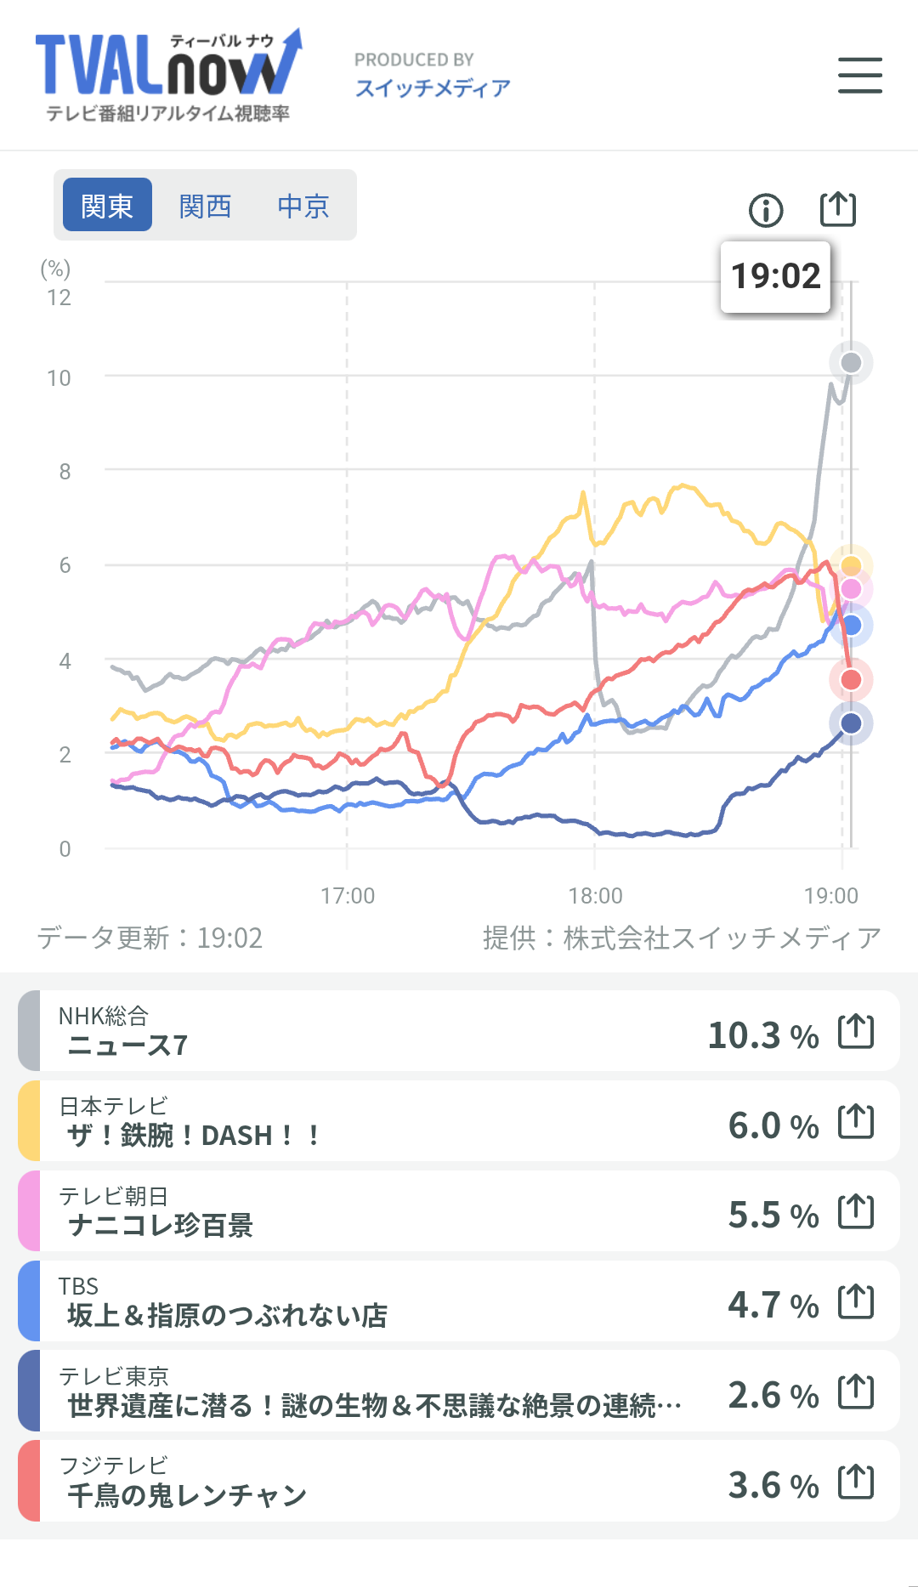Open the hamburger menu

click(859, 75)
